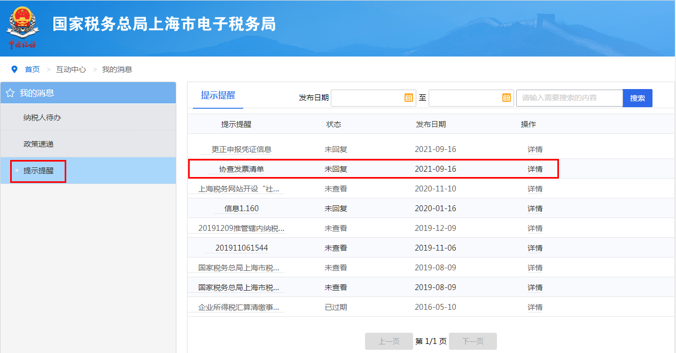Screen dimensions: 676x353
Task: Switch to the 提示提醒 tab
Action: coord(218,95)
